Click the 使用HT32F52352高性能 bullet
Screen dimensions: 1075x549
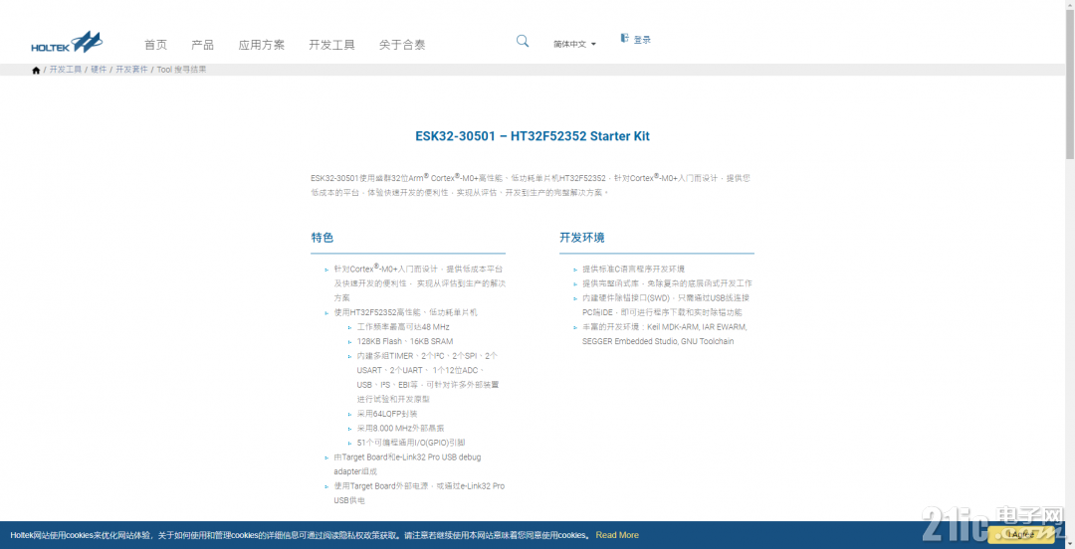406,312
